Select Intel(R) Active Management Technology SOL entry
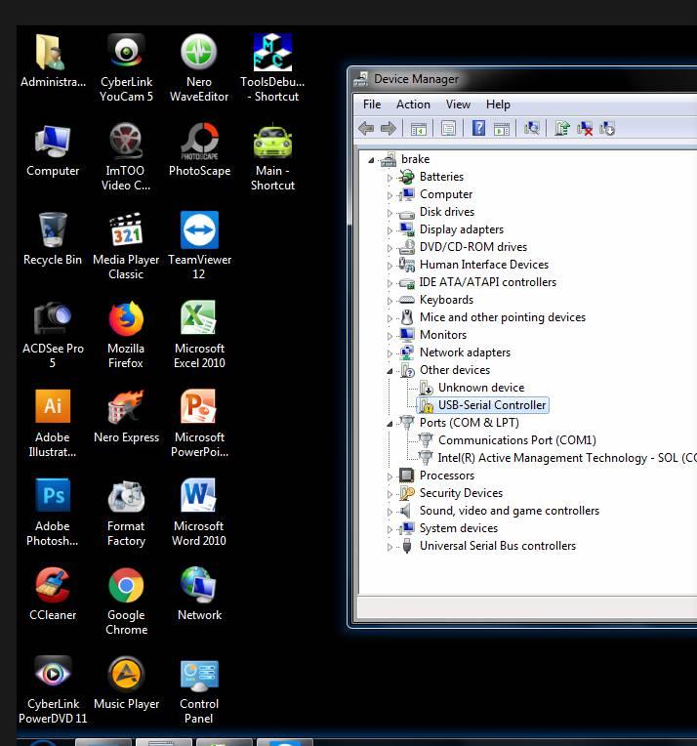Viewport: 697px width, 746px height. [566, 458]
